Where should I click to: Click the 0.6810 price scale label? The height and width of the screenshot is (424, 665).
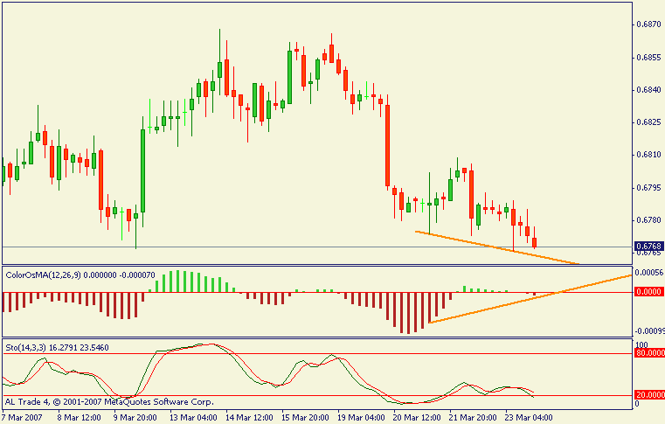coord(647,155)
